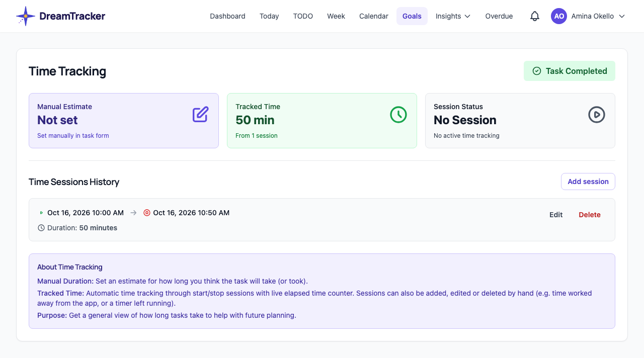
Task: Expand the Insights dropdown chevron
Action: (x=467, y=16)
